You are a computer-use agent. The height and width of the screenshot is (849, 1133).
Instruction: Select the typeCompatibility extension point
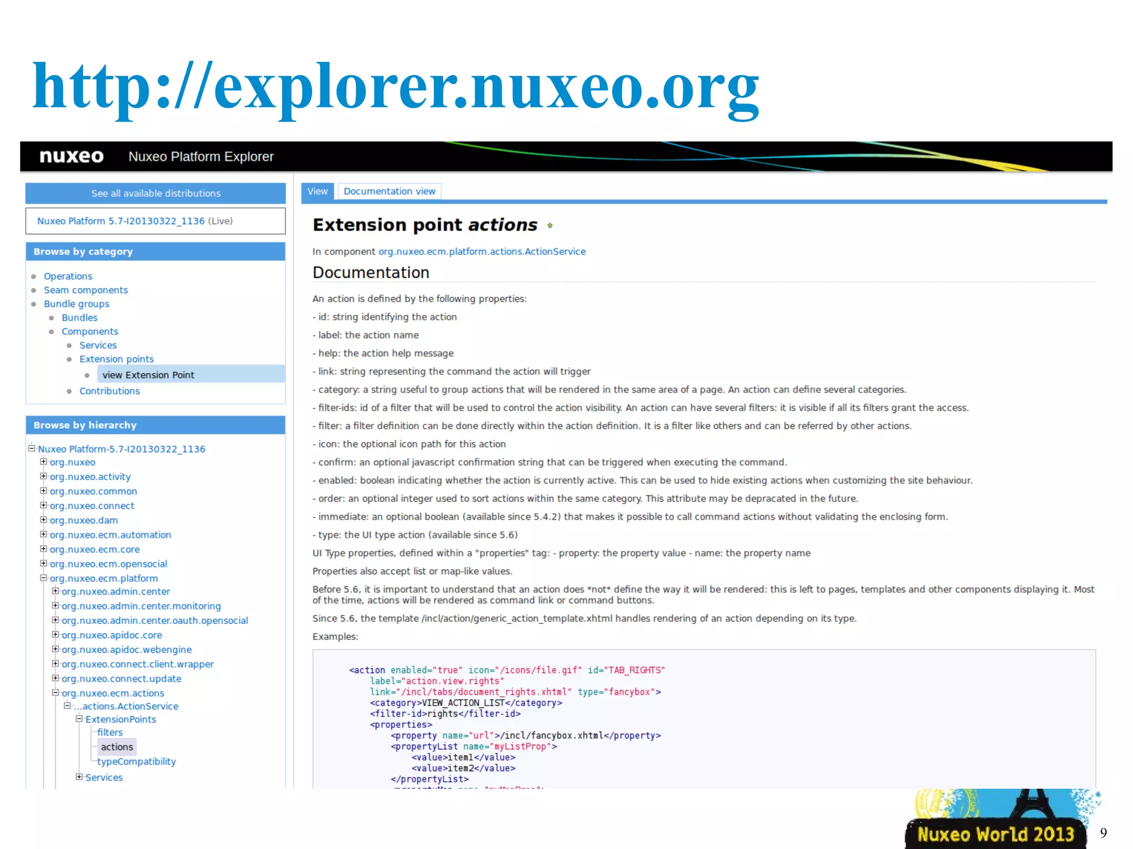pyautogui.click(x=136, y=762)
